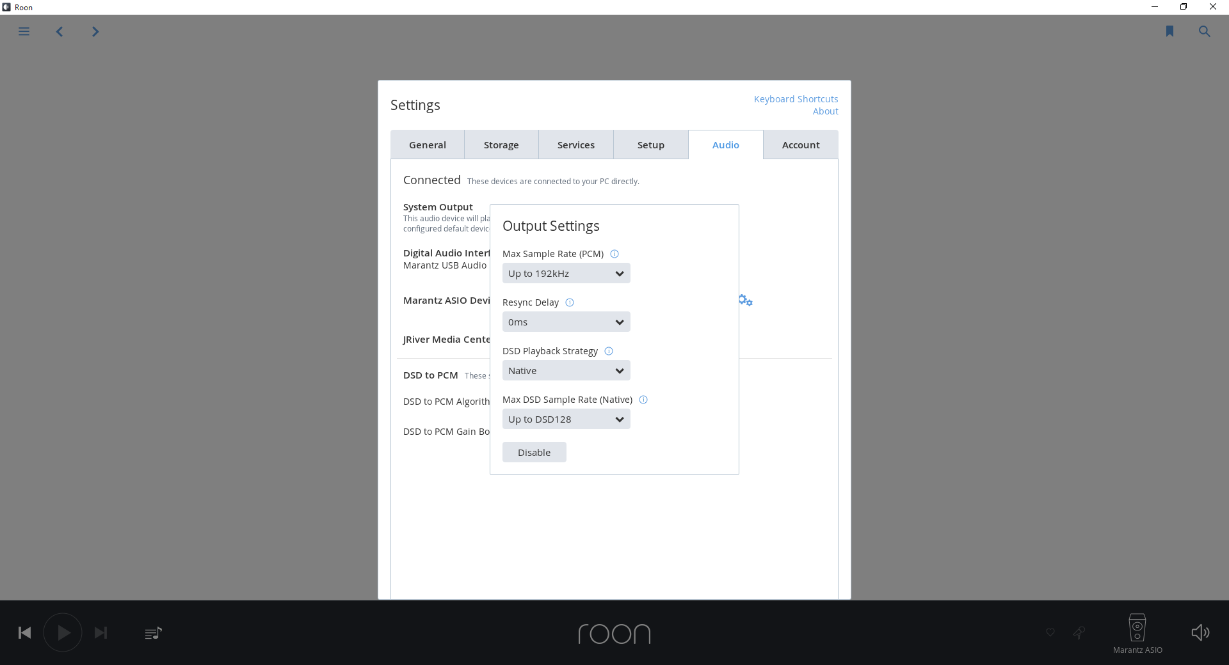The width and height of the screenshot is (1229, 665).
Task: Click the Marantz USB Audio text
Action: click(445, 265)
